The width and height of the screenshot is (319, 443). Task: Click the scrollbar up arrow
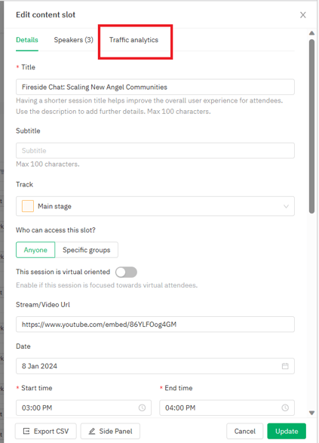[x=311, y=33]
